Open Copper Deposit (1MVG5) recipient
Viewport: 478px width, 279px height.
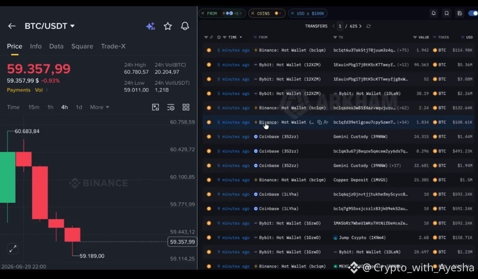pos(360,180)
